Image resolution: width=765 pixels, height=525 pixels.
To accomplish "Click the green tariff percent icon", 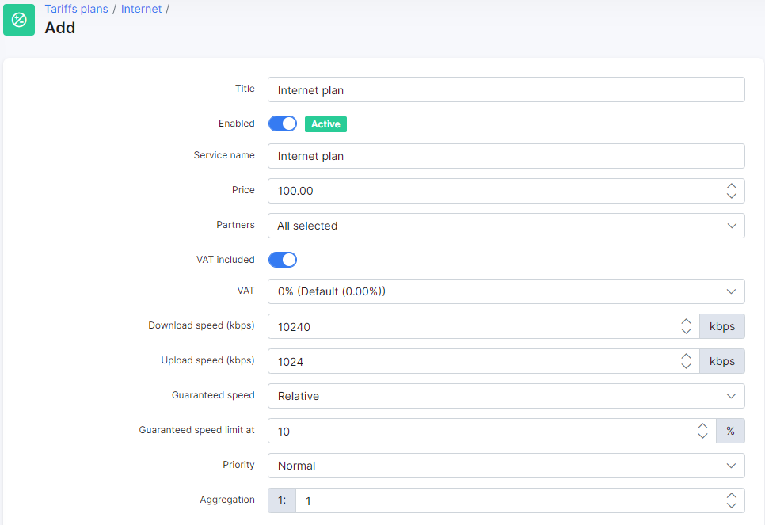I will 20,20.
